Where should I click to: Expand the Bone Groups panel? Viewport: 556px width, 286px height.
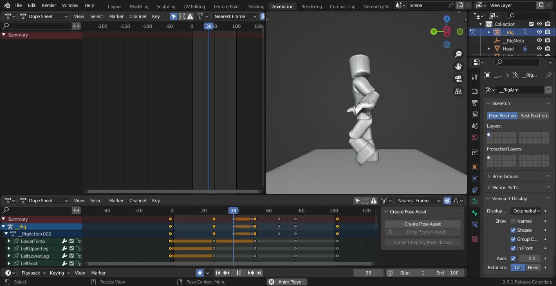(x=505, y=177)
